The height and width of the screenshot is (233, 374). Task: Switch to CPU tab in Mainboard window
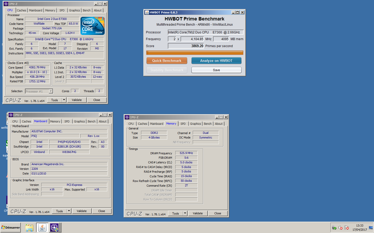[x=15, y=121]
